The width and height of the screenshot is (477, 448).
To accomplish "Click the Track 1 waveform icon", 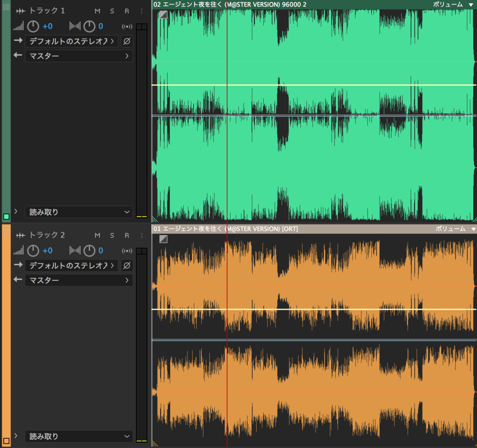I will 20,11.
